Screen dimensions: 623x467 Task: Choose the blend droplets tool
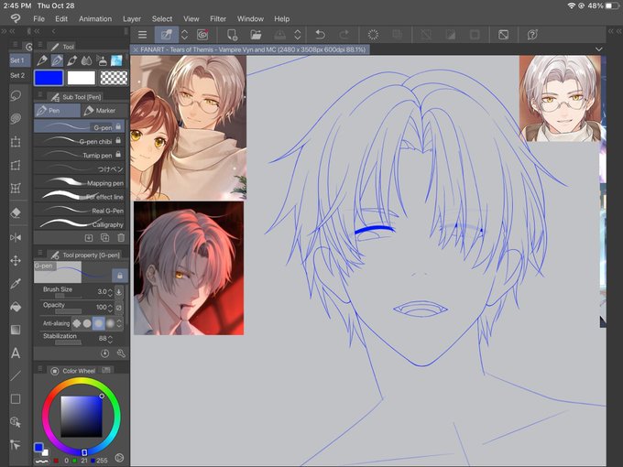pos(87,60)
